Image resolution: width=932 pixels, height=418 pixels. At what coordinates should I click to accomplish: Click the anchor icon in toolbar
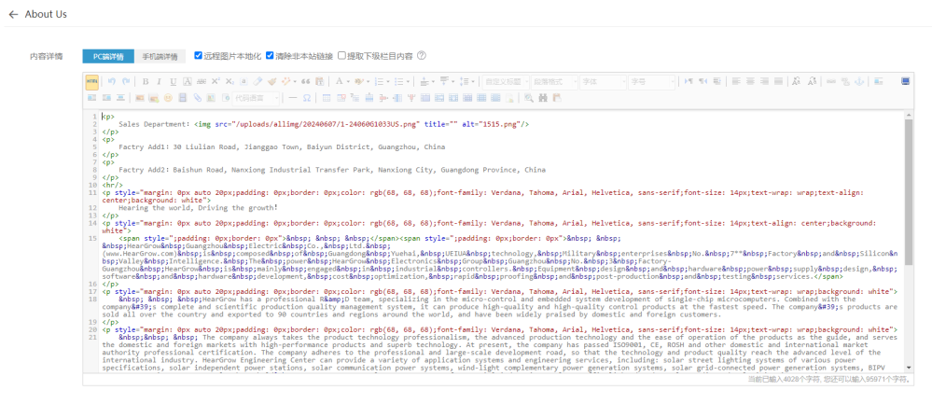pos(858,81)
